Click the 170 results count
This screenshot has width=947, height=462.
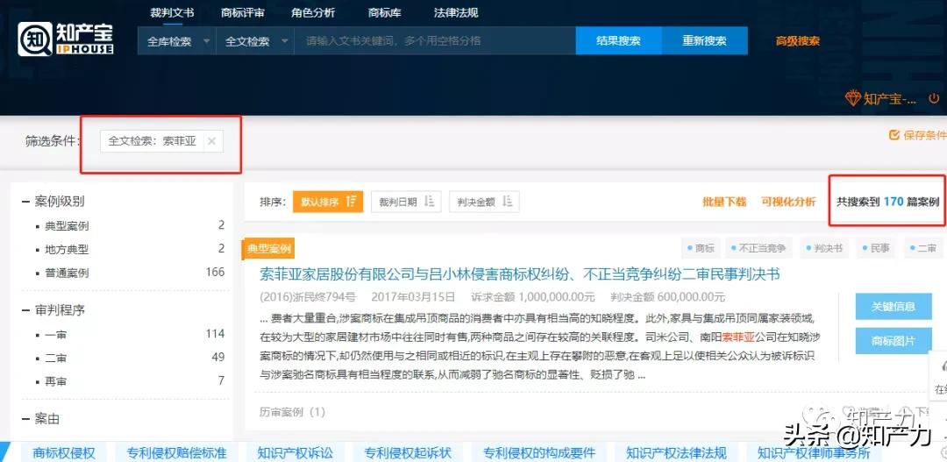[x=893, y=202]
